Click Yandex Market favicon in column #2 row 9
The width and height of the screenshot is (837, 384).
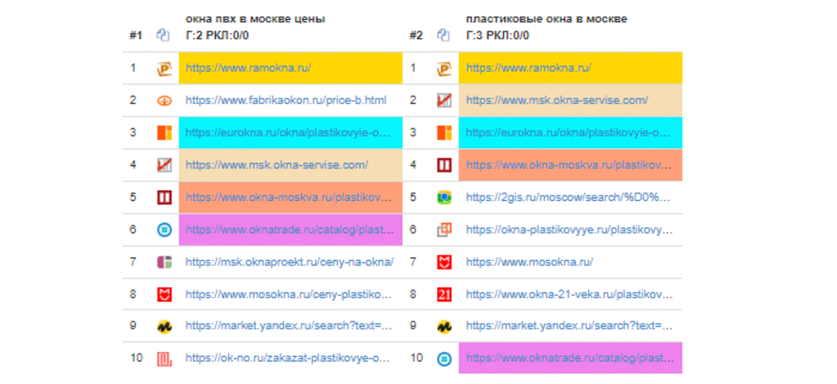(444, 326)
